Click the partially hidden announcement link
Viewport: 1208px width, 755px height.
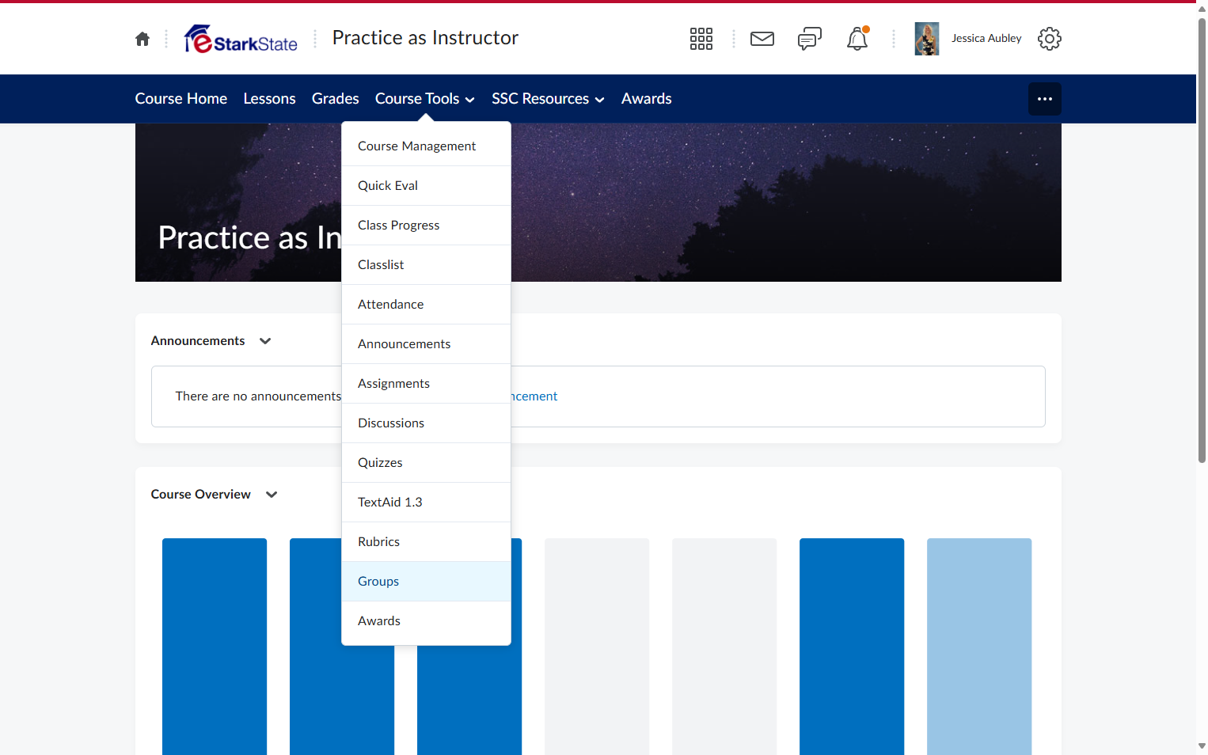[x=534, y=396]
